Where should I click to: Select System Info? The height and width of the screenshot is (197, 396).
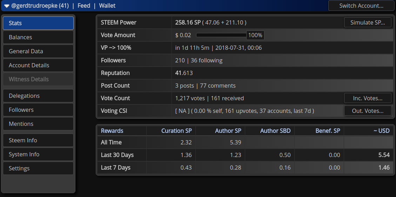38,154
